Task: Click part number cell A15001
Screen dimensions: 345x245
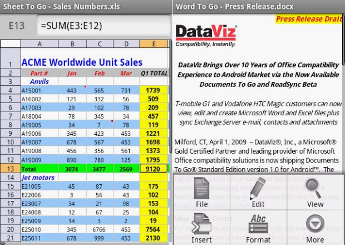Action: pyautogui.click(x=40, y=90)
